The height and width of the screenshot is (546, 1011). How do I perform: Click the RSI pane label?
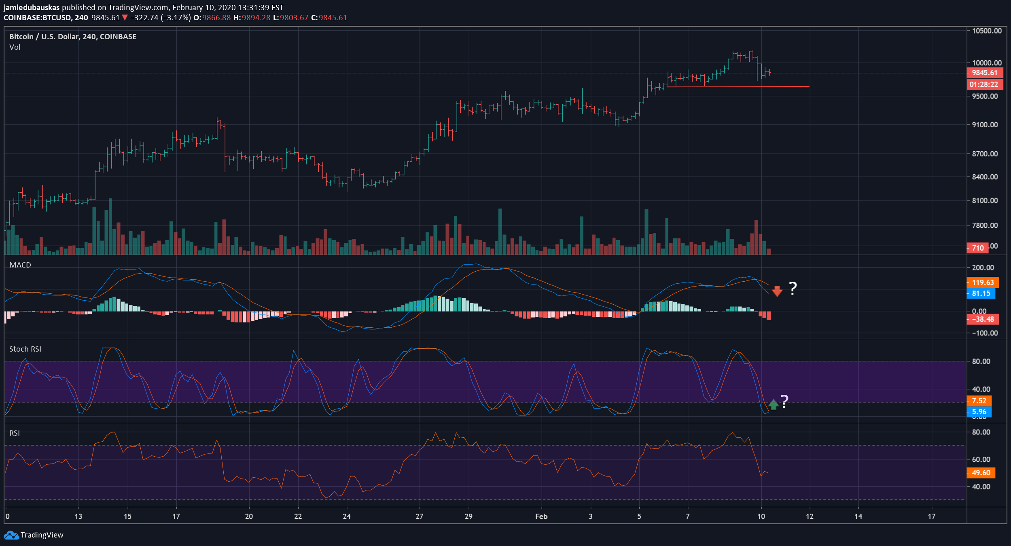[x=15, y=433]
